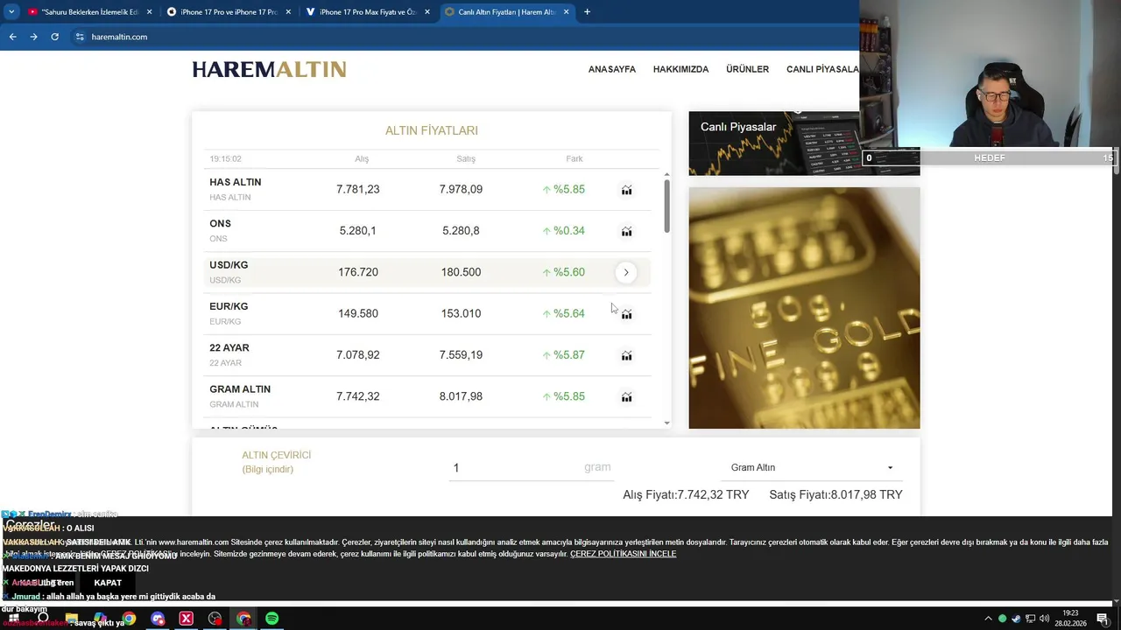Open the CANLI PİYASALAR menu item
The image size is (1121, 630).
tap(822, 69)
